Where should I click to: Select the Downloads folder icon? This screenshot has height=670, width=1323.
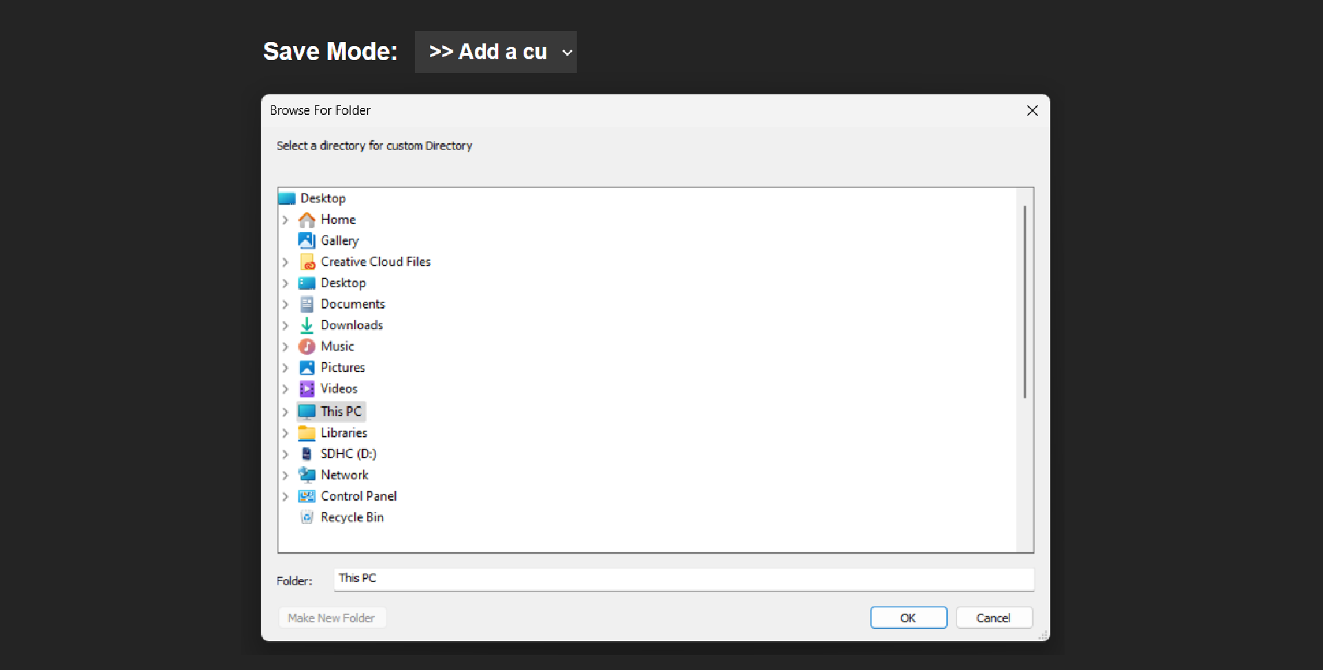coord(307,325)
